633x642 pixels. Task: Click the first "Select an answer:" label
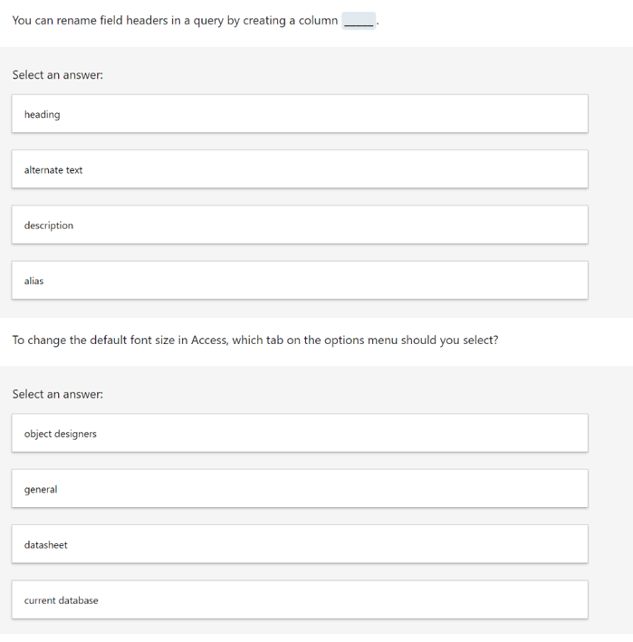click(58, 75)
